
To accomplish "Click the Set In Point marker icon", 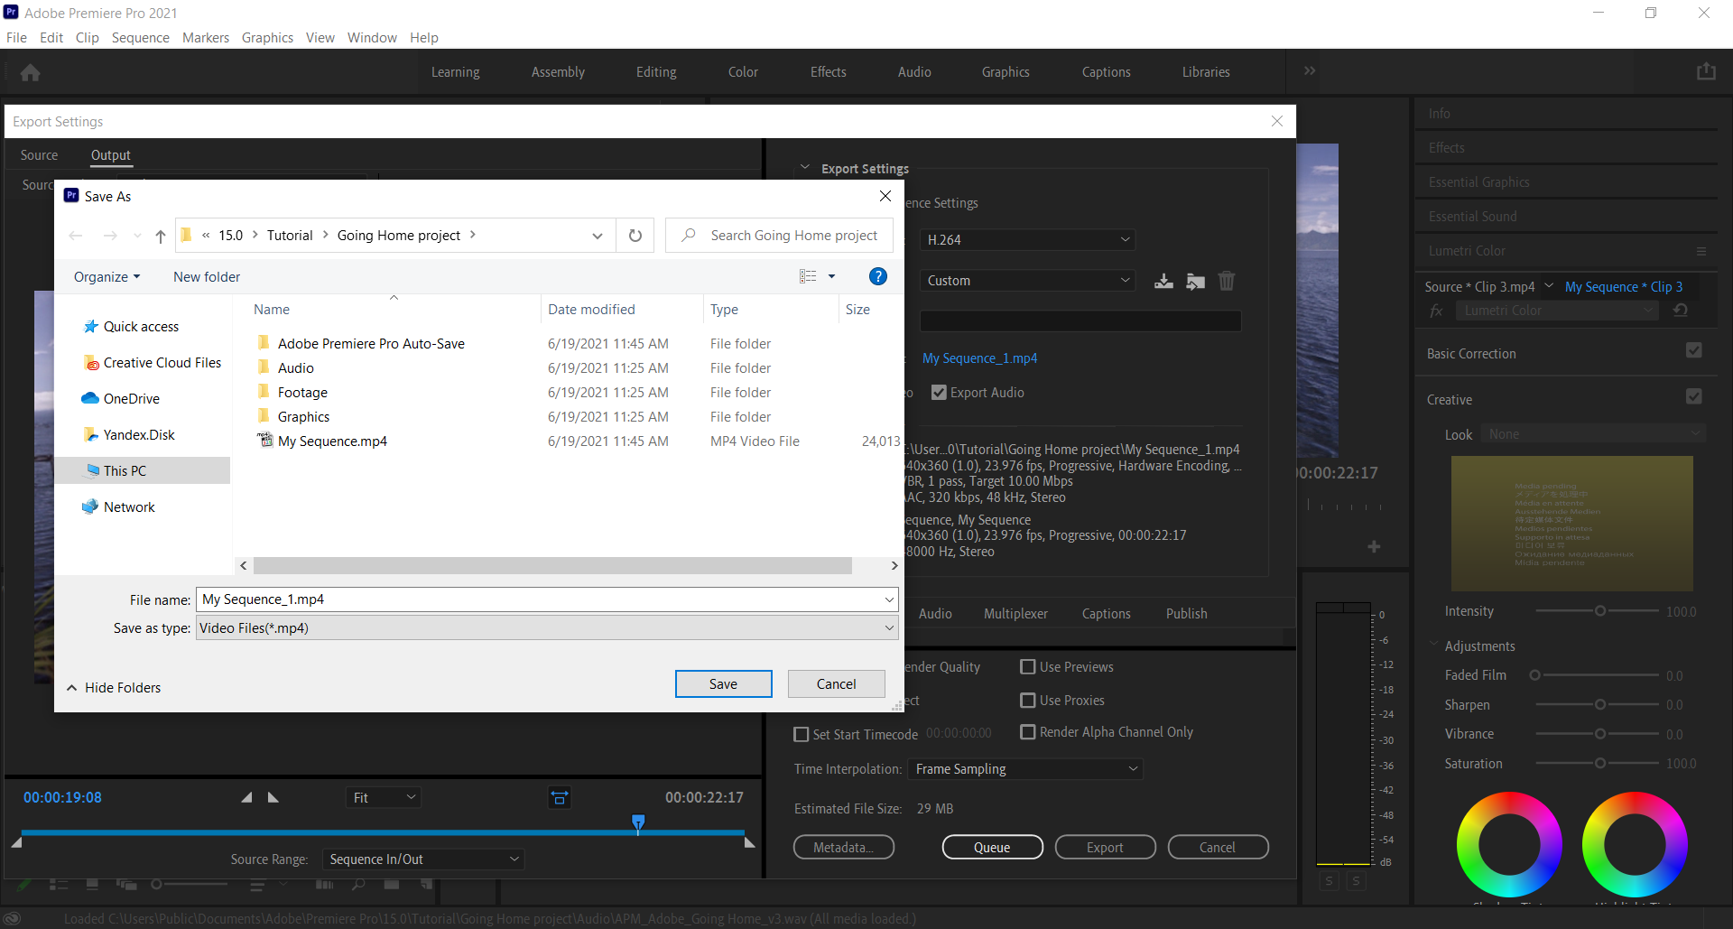I will (246, 797).
